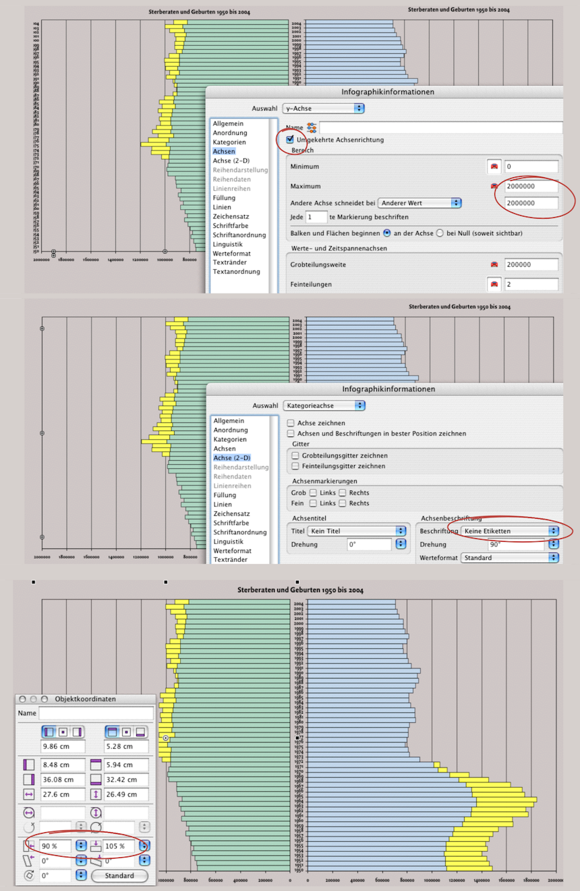Open Beschriftung dropdown showing Keine Etiketten
The height and width of the screenshot is (891, 580).
[509, 531]
